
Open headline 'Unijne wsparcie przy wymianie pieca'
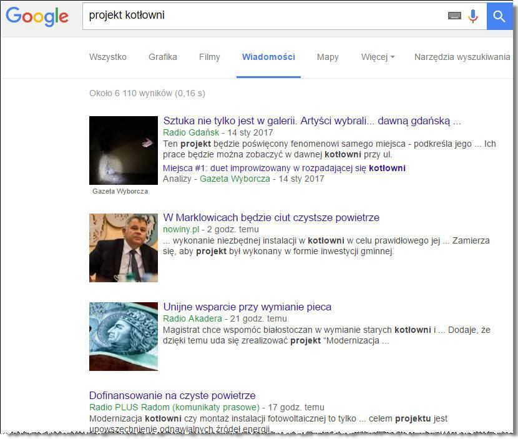247,307
